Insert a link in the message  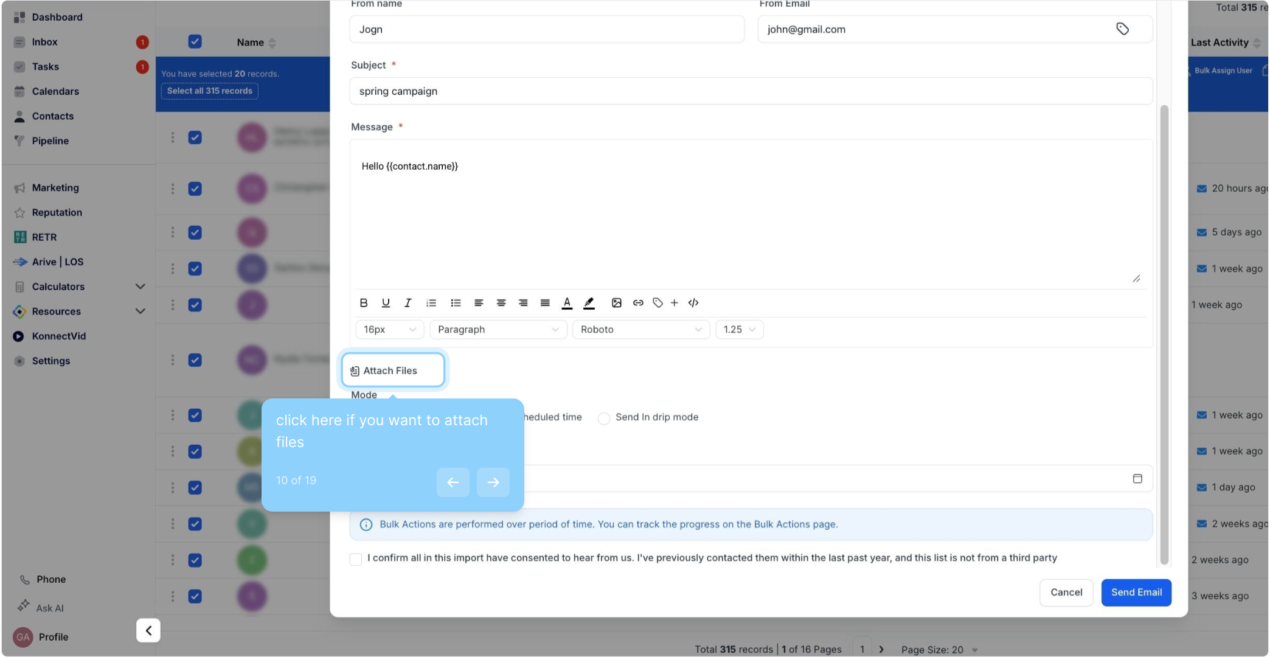click(637, 303)
